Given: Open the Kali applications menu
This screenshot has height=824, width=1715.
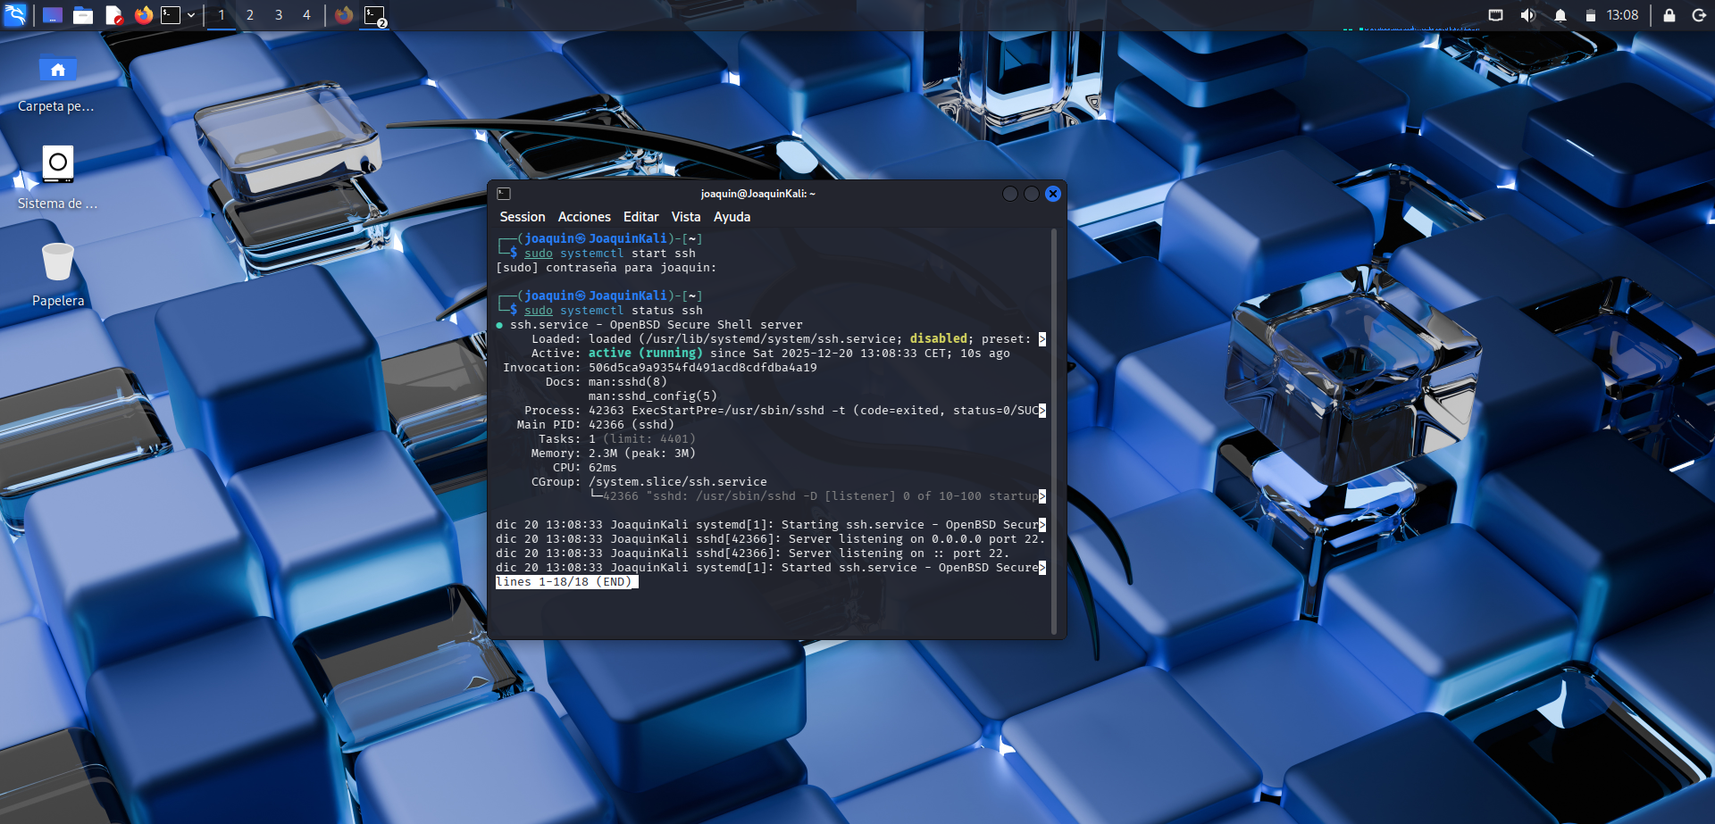Looking at the screenshot, I should [14, 15].
